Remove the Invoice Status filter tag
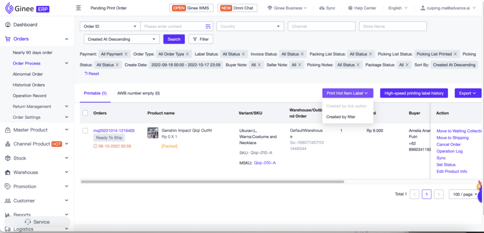This screenshot has width=484, height=233. pyautogui.click(x=302, y=54)
